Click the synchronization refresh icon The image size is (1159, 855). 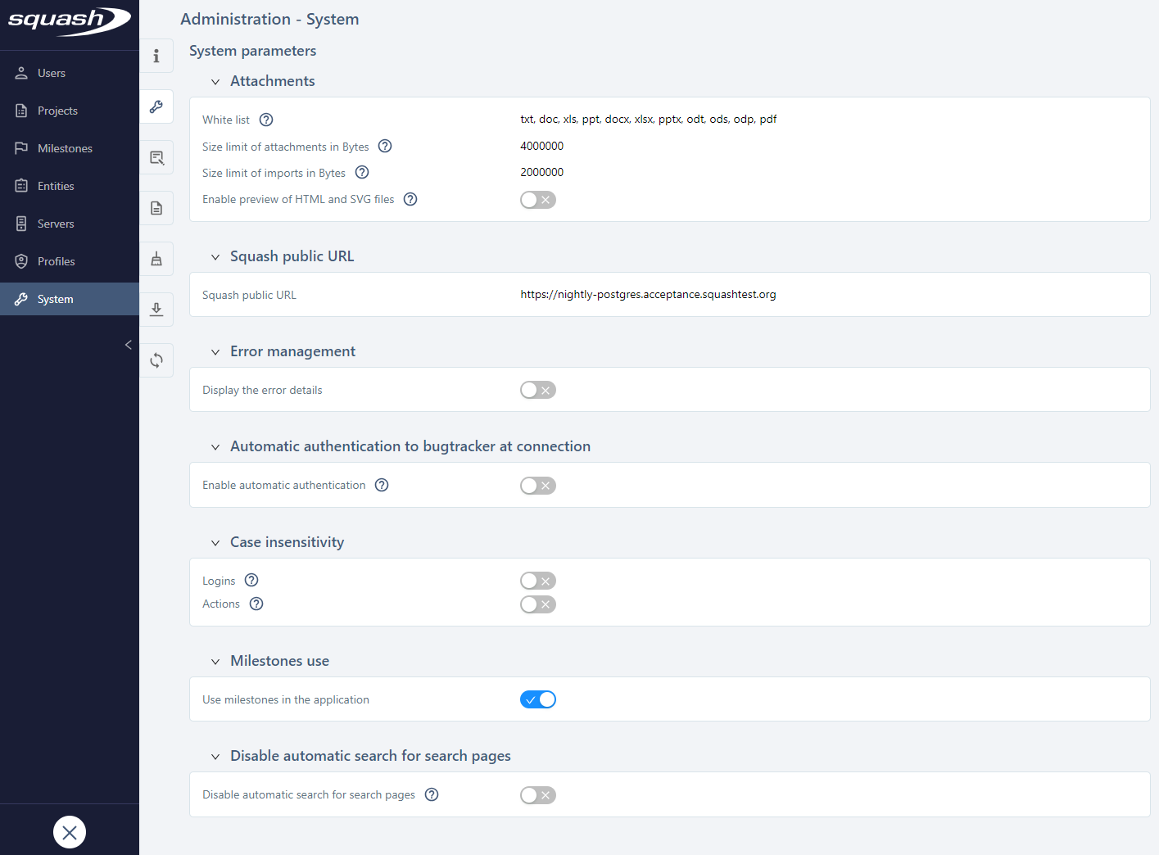click(156, 360)
